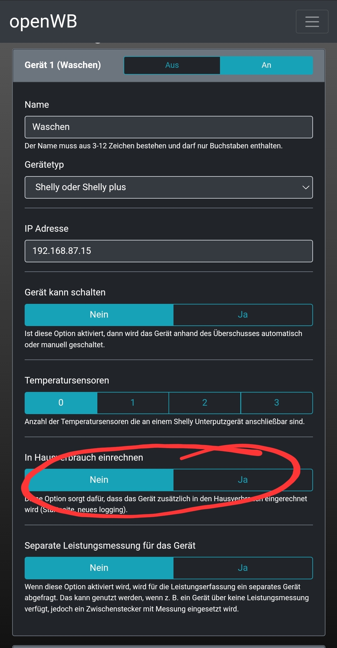
Task: Click the dropdown chevron beside Shelly plus
Action: pyautogui.click(x=305, y=187)
